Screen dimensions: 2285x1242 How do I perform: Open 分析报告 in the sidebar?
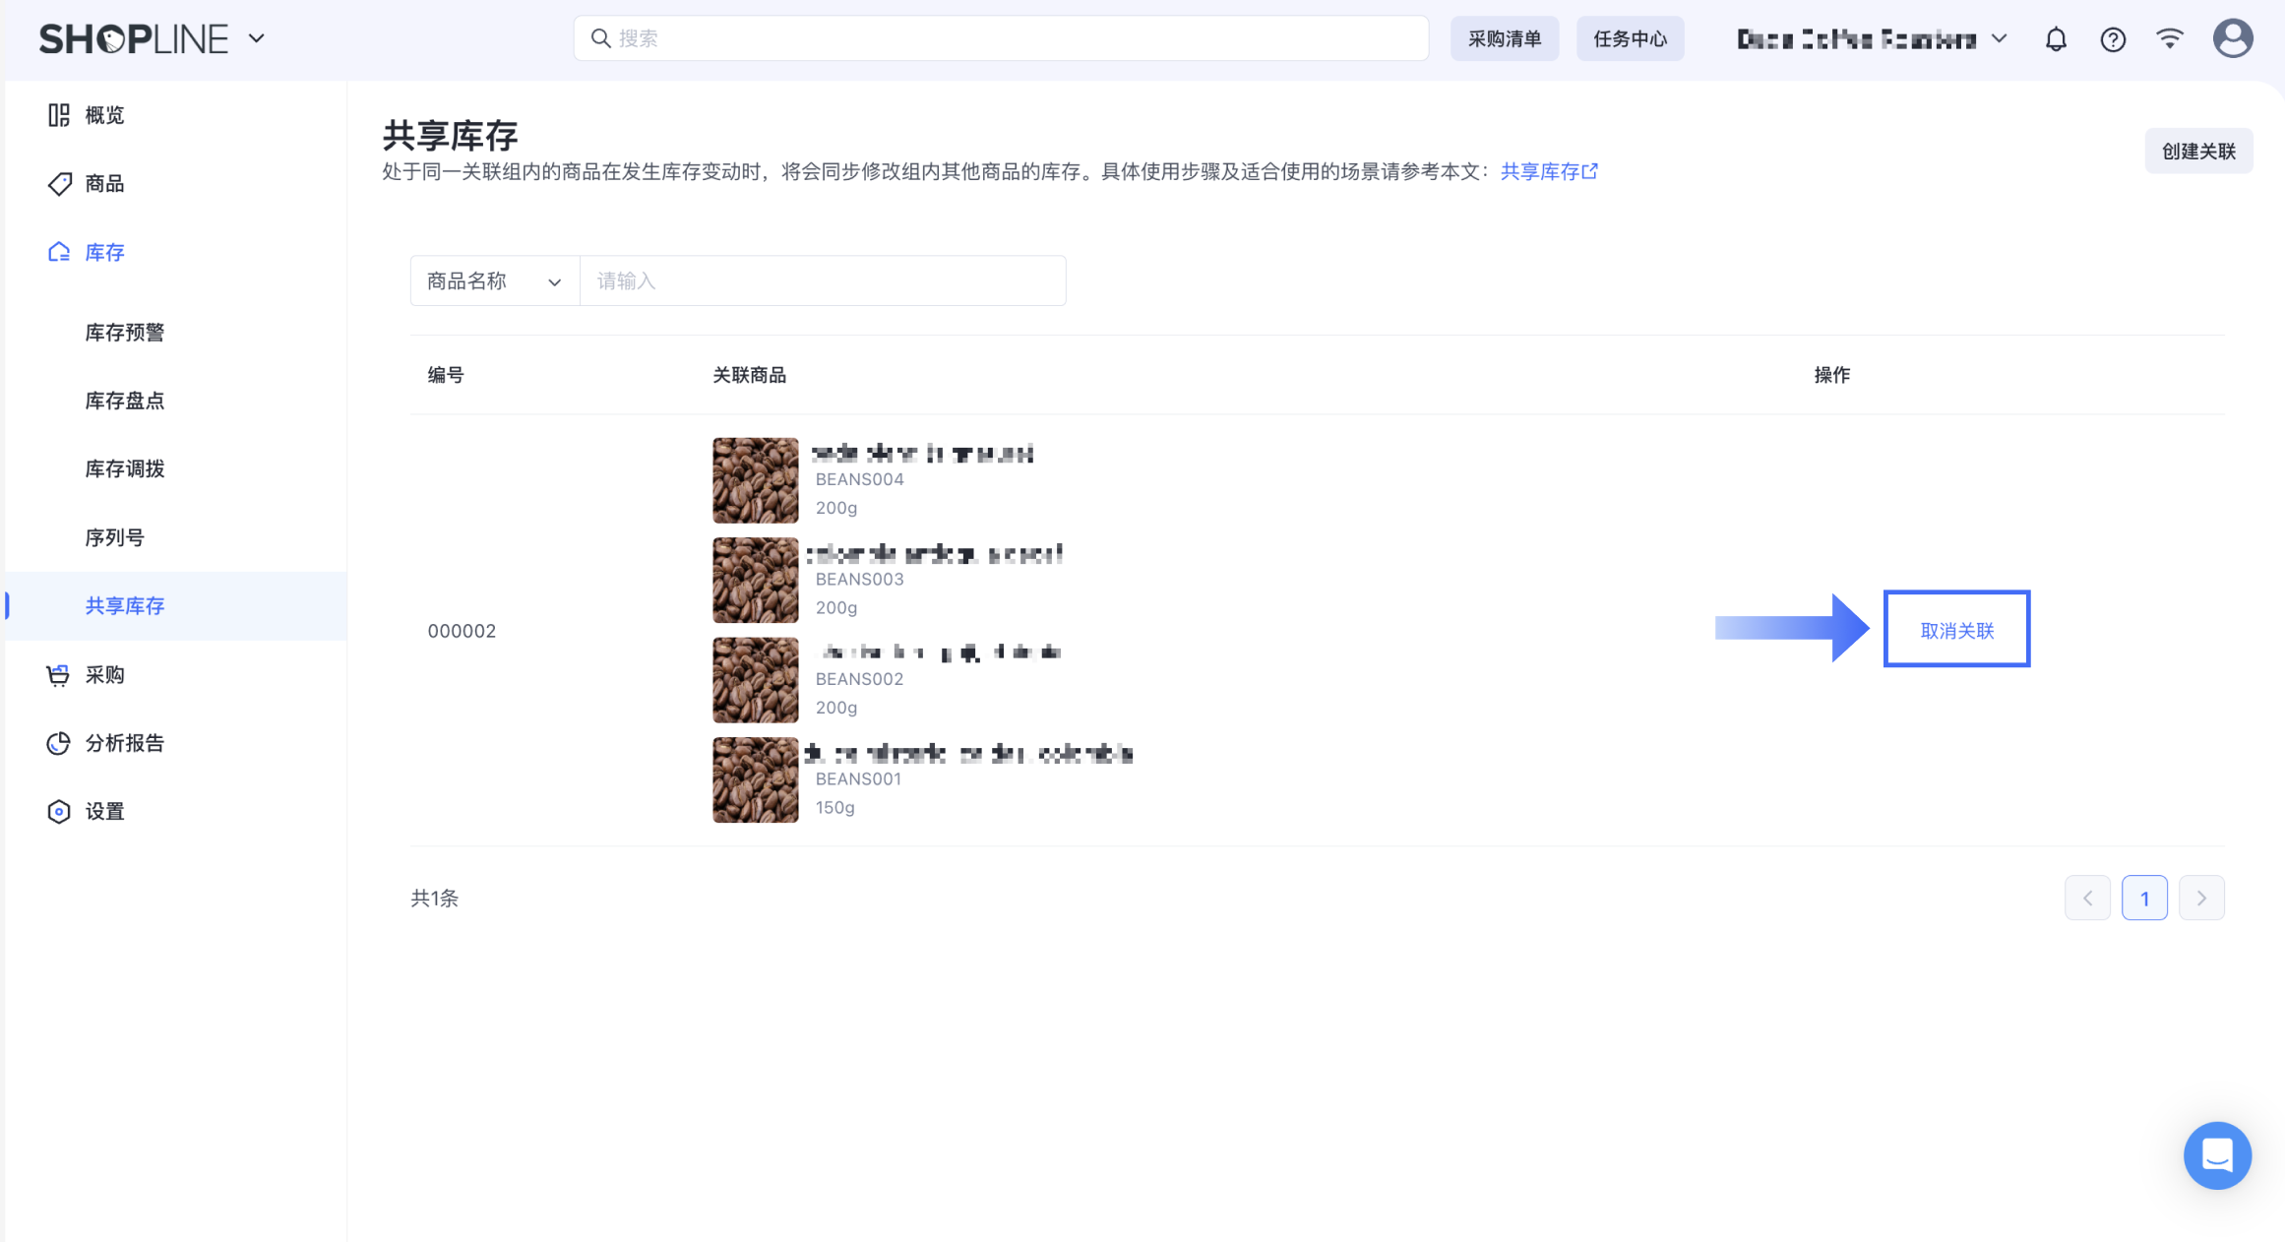click(124, 743)
